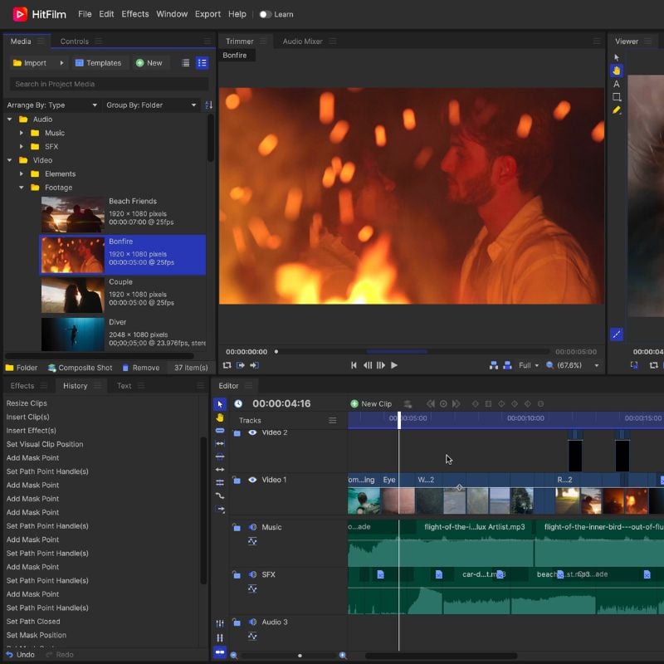Select the Beach Friends clip thumbnail
The height and width of the screenshot is (664, 664).
[73, 214]
